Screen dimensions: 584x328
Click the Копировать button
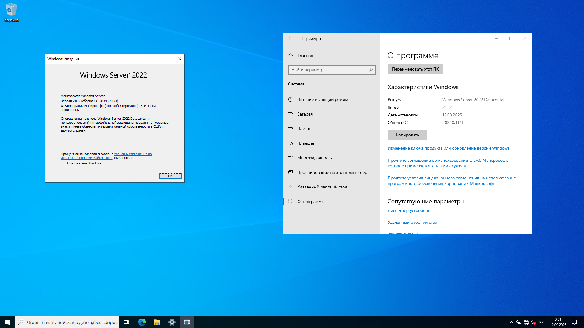407,135
